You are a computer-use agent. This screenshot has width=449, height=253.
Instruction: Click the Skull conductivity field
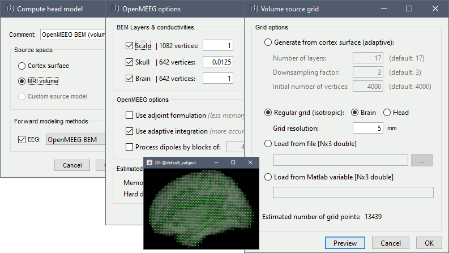[217, 62]
